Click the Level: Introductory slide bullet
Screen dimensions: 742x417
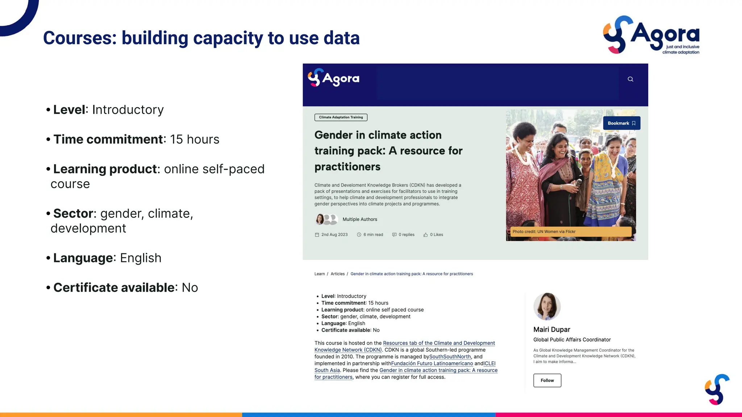(x=105, y=110)
